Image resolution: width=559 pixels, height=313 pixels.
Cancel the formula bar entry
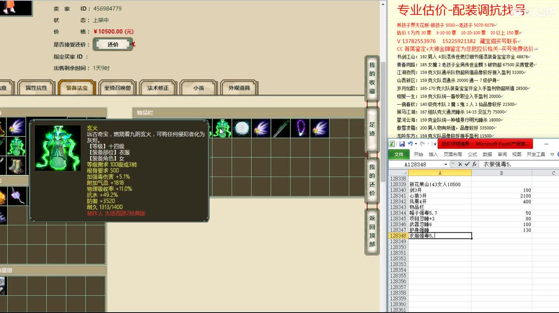pos(460,164)
